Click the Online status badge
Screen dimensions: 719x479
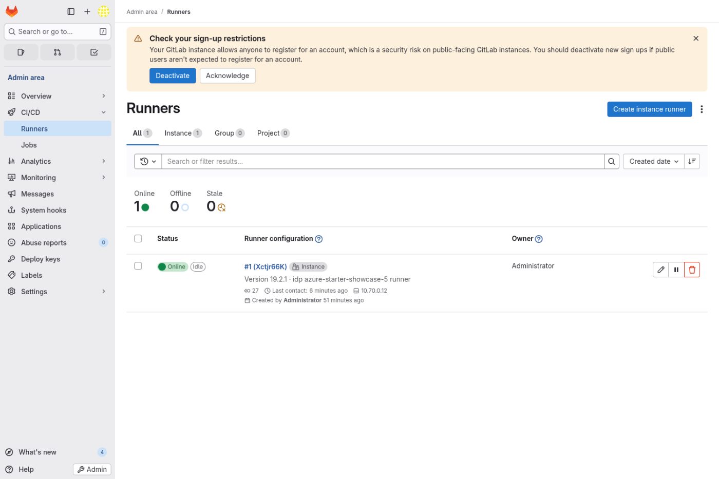pos(173,267)
